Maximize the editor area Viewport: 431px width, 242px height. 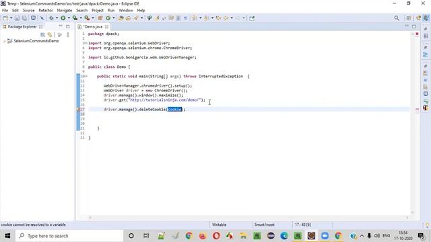pos(413,27)
